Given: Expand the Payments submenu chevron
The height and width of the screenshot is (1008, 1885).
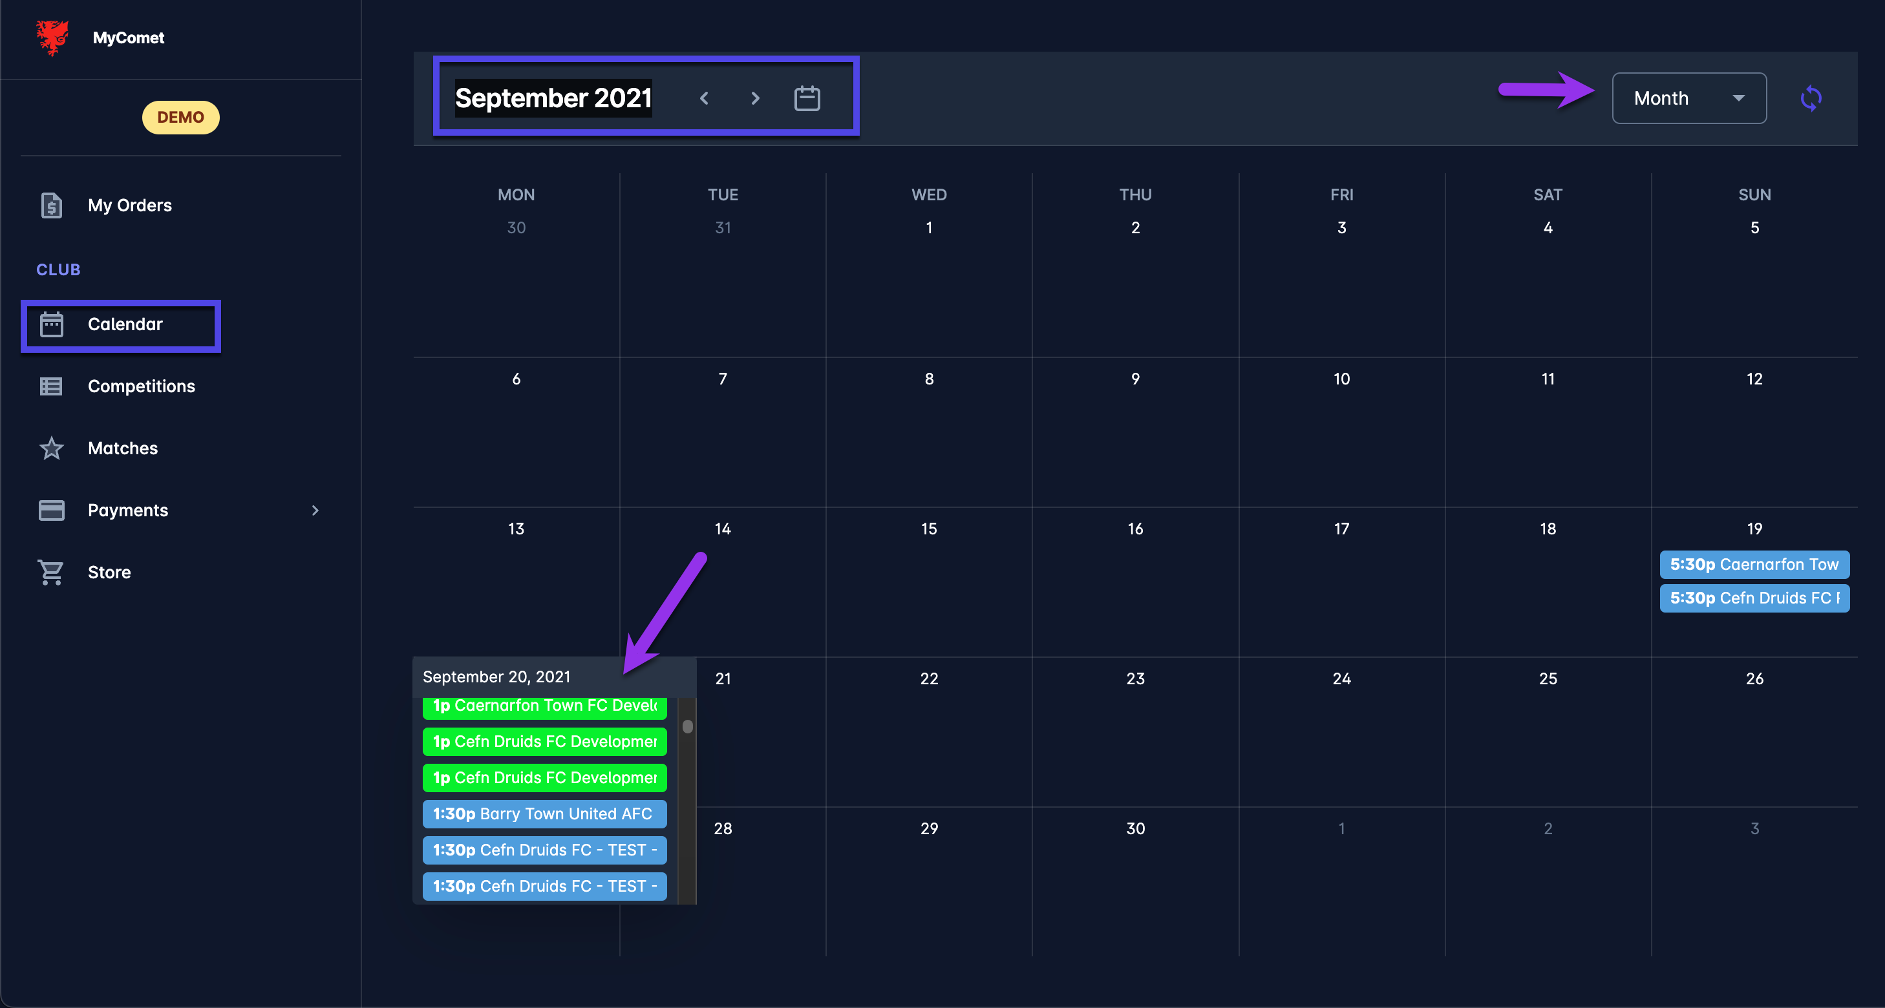Looking at the screenshot, I should [x=315, y=510].
